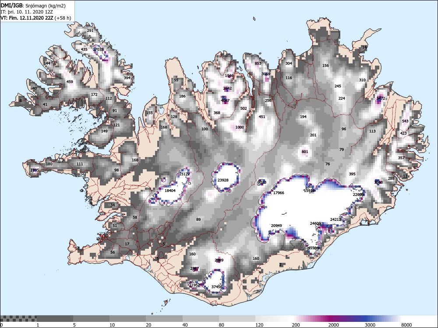Click the 5 to 10 gray legend swatch
The width and height of the screenshot is (438, 328).
[x=92, y=318]
